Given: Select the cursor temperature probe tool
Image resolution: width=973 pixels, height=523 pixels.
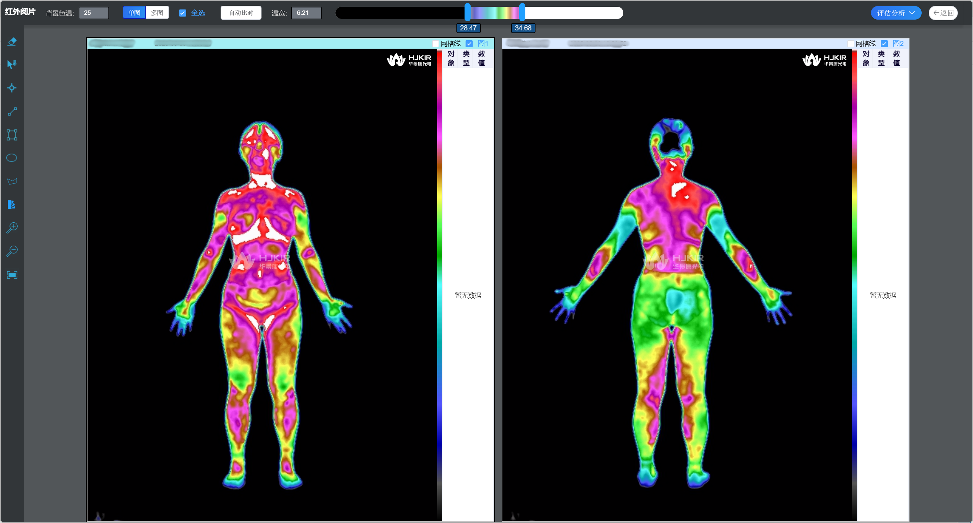Looking at the screenshot, I should 12,65.
